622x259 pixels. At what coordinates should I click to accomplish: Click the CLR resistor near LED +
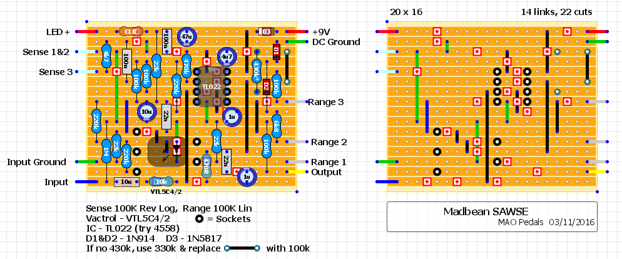pos(130,31)
